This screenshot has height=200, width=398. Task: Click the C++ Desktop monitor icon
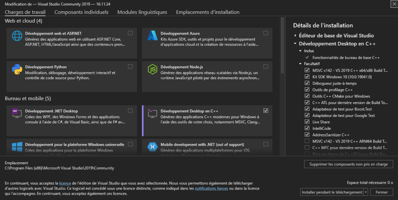(152, 113)
